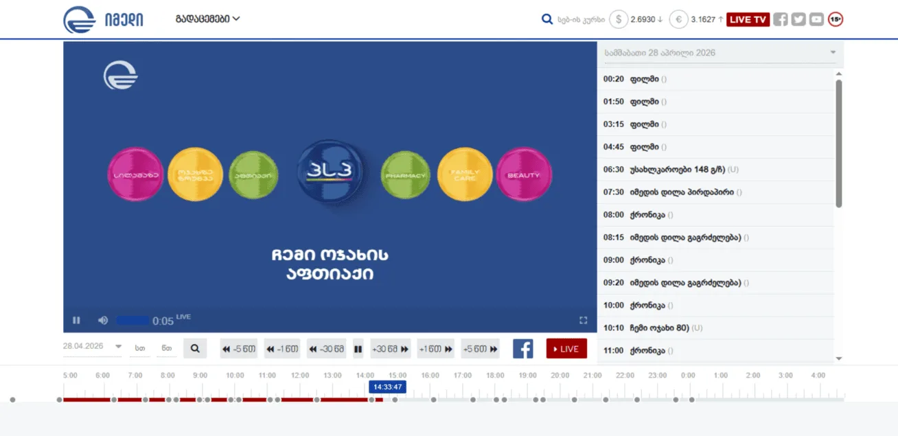Click the dollar rate value 2.6930
Image resolution: width=898 pixels, height=436 pixels.
(x=643, y=19)
